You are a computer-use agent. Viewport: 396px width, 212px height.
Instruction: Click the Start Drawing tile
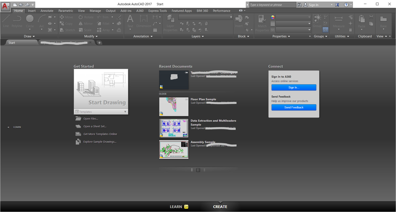pyautogui.click(x=101, y=89)
